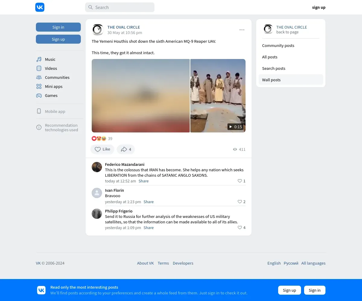Click the Sign in button in left sidebar
The width and height of the screenshot is (362, 301).
(58, 27)
